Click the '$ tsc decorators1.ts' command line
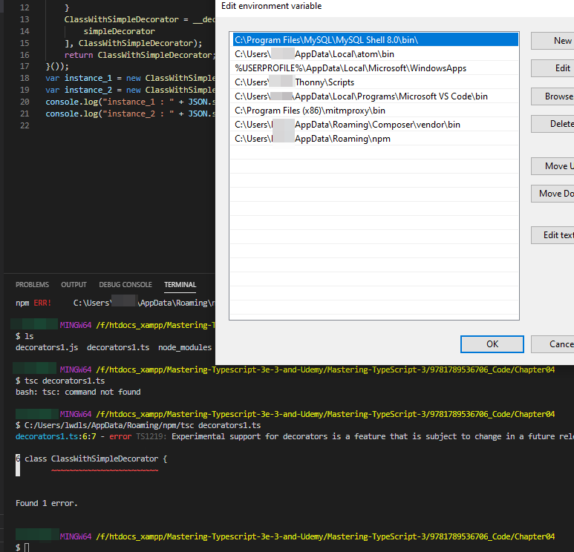Screen dimensions: 574x552 (x=60, y=381)
